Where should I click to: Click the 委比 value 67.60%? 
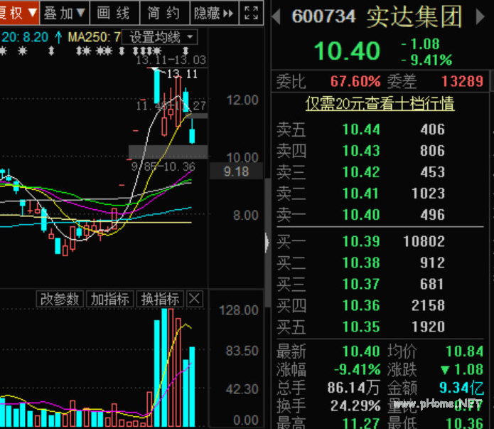[355, 82]
